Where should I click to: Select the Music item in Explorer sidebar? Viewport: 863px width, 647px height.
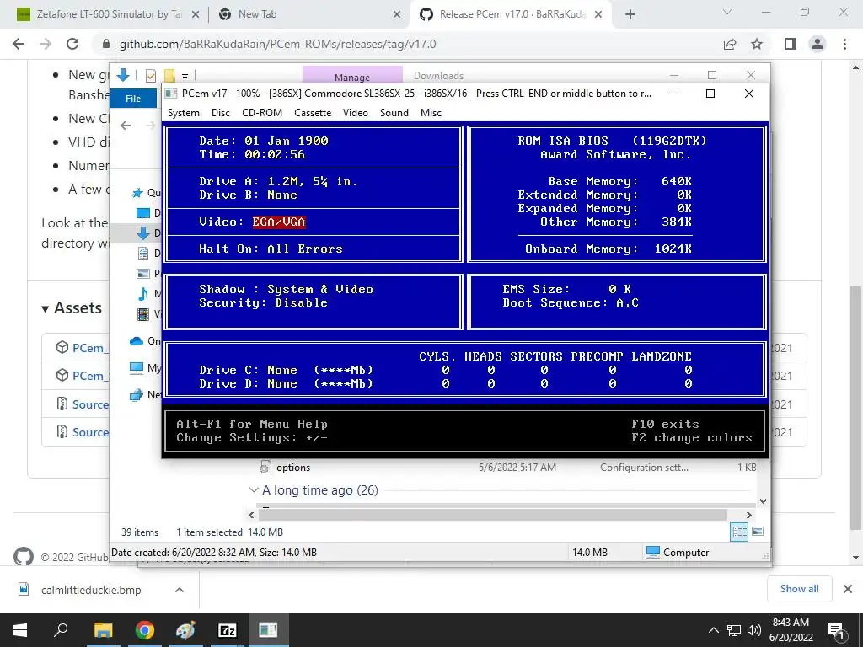pos(147,294)
